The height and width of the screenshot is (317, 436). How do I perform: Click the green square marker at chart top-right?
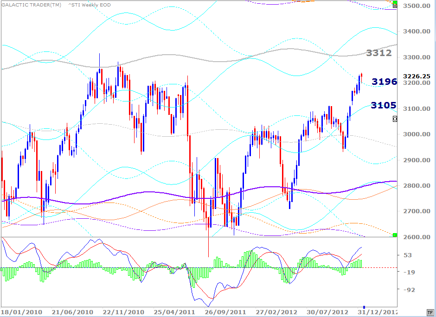point(395,2)
